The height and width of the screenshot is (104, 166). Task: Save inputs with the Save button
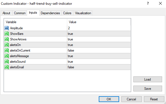click(x=148, y=89)
